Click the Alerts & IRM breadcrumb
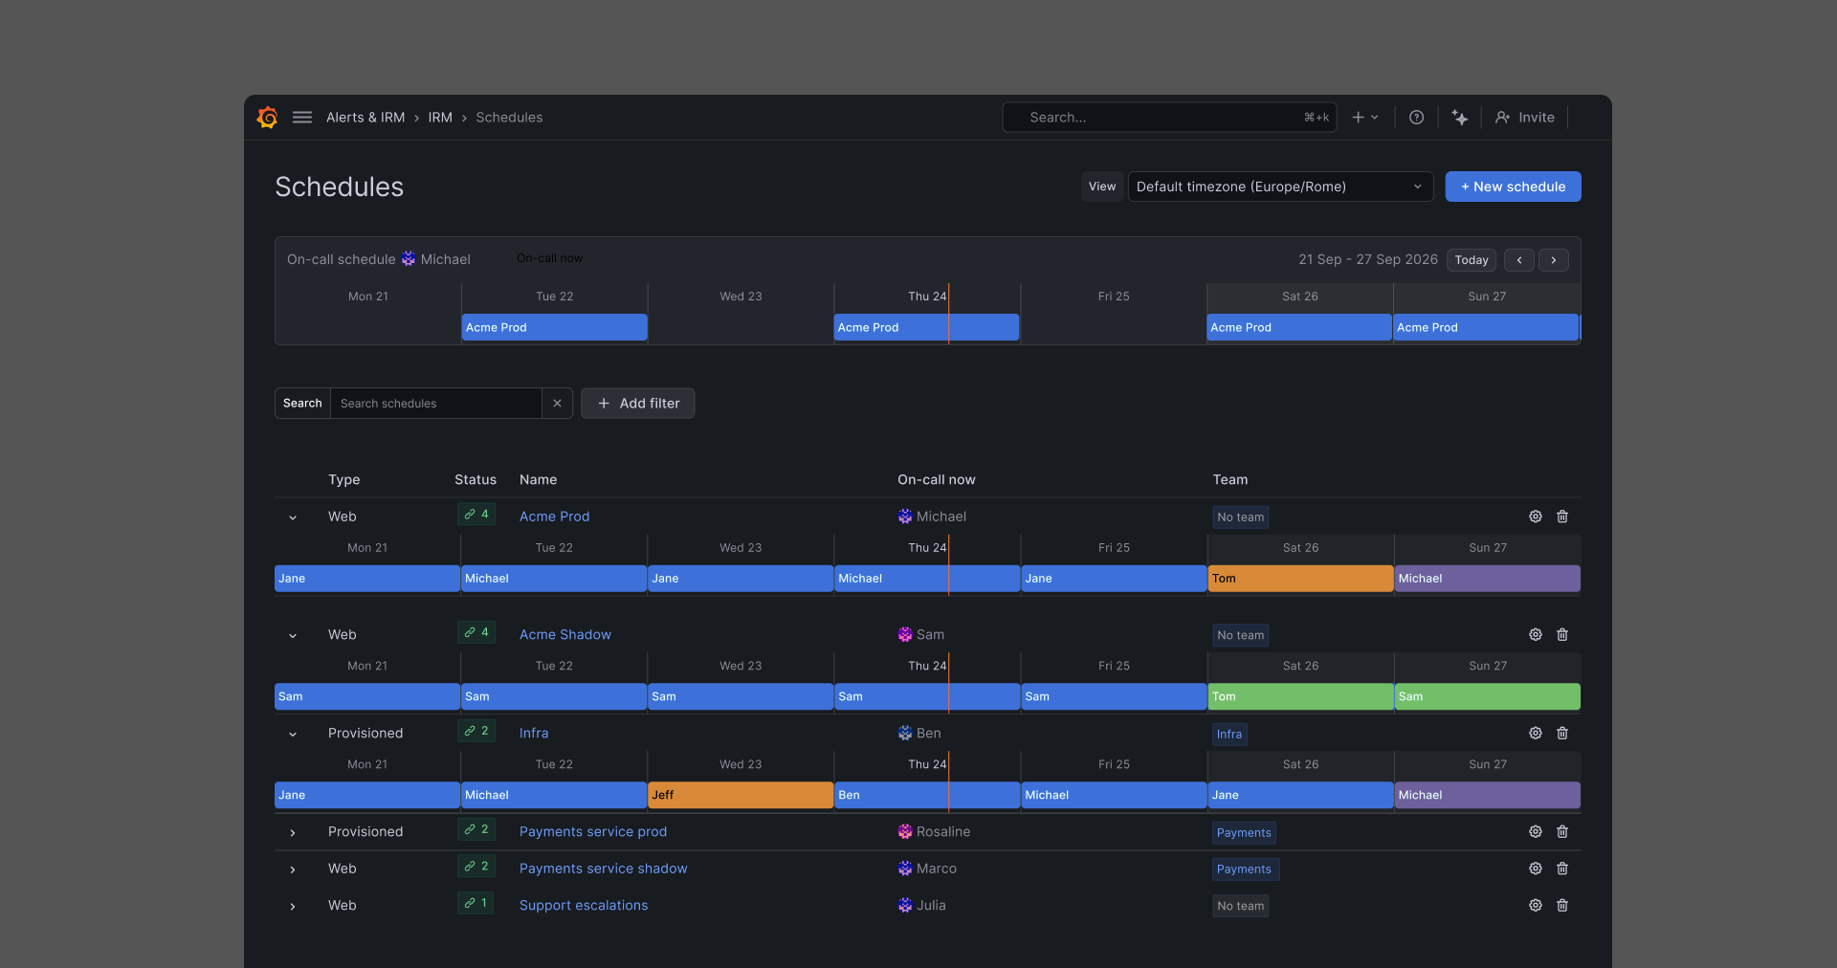1837x968 pixels. (365, 117)
